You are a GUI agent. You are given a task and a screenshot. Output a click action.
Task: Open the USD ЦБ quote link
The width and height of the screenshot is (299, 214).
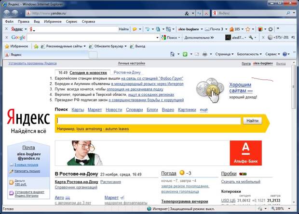point(228,201)
